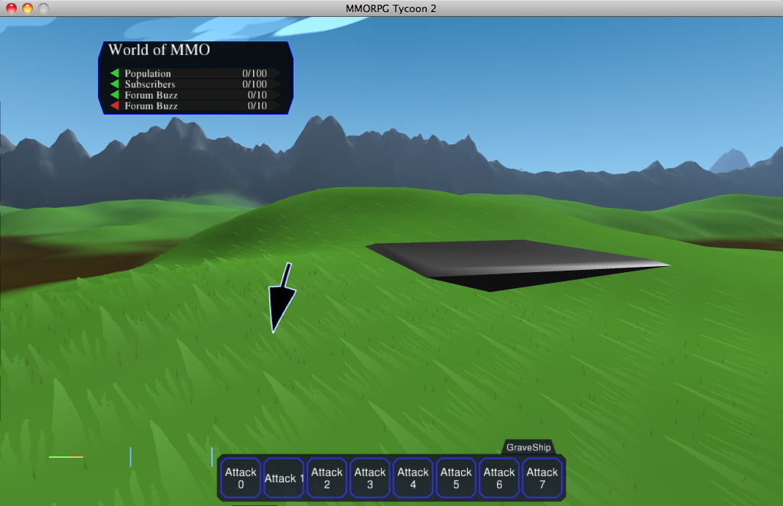
Task: Click the green arrow beside Population
Action: 115,73
